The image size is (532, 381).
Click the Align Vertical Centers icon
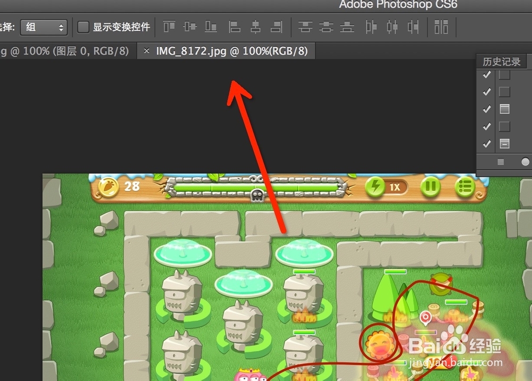(x=190, y=27)
